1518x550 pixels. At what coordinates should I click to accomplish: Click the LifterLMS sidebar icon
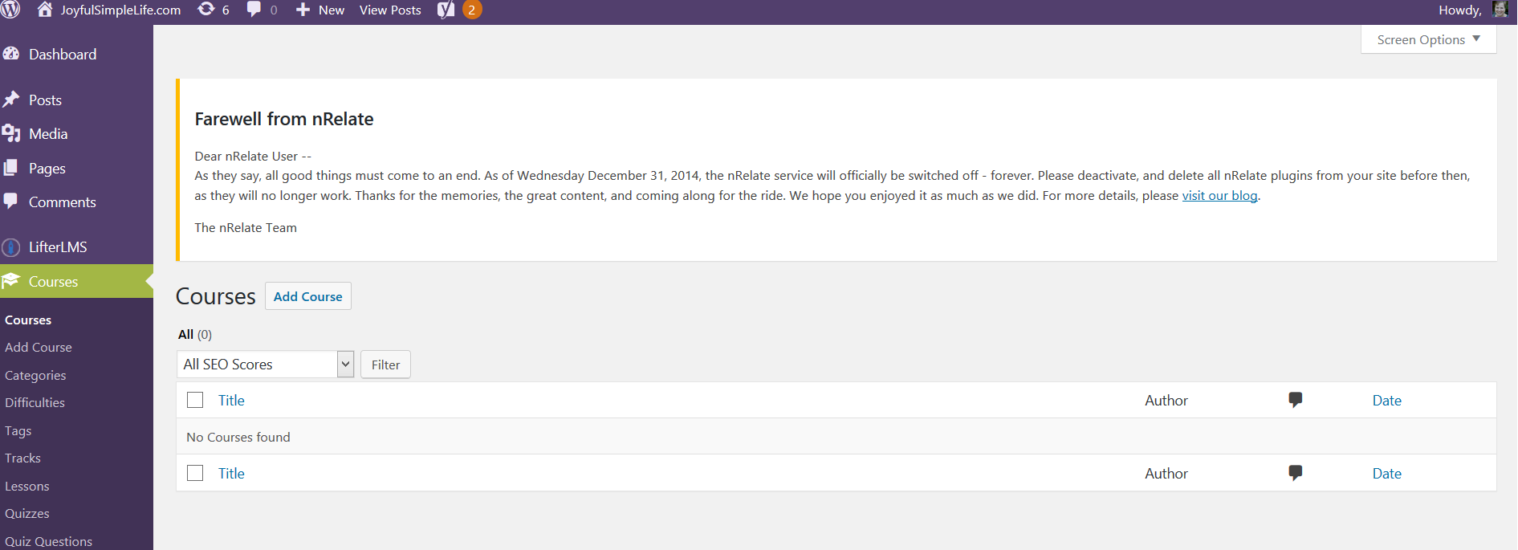[x=11, y=247]
